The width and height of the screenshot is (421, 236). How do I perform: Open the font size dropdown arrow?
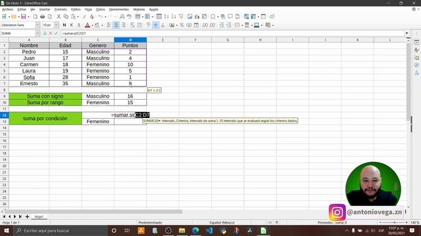point(57,25)
